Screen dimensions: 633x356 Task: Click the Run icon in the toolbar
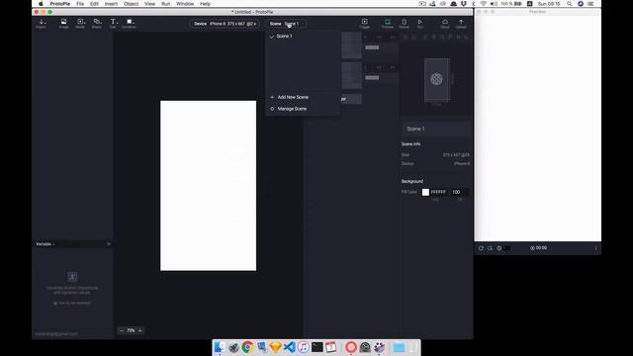pos(420,24)
